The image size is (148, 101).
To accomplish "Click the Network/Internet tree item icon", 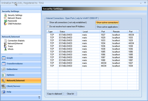I will (x=5, y=43).
